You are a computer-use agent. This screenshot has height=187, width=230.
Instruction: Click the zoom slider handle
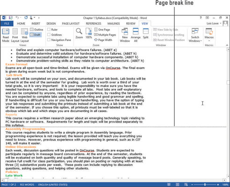pyautogui.click(x=205, y=185)
